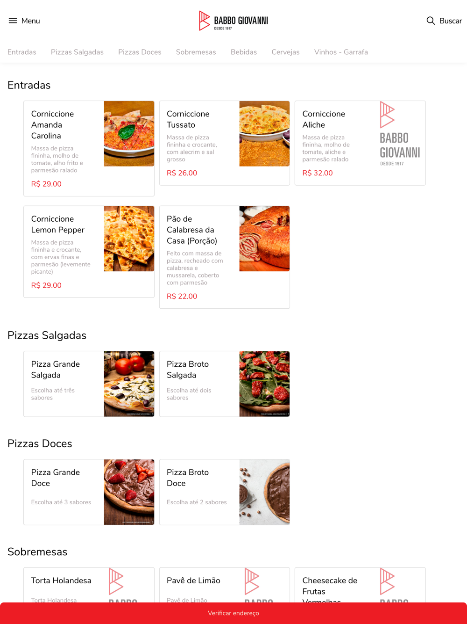Viewport: 467px width, 624px height.
Task: Open the Corniccione Lemon Pepper photo
Action: coord(129,239)
